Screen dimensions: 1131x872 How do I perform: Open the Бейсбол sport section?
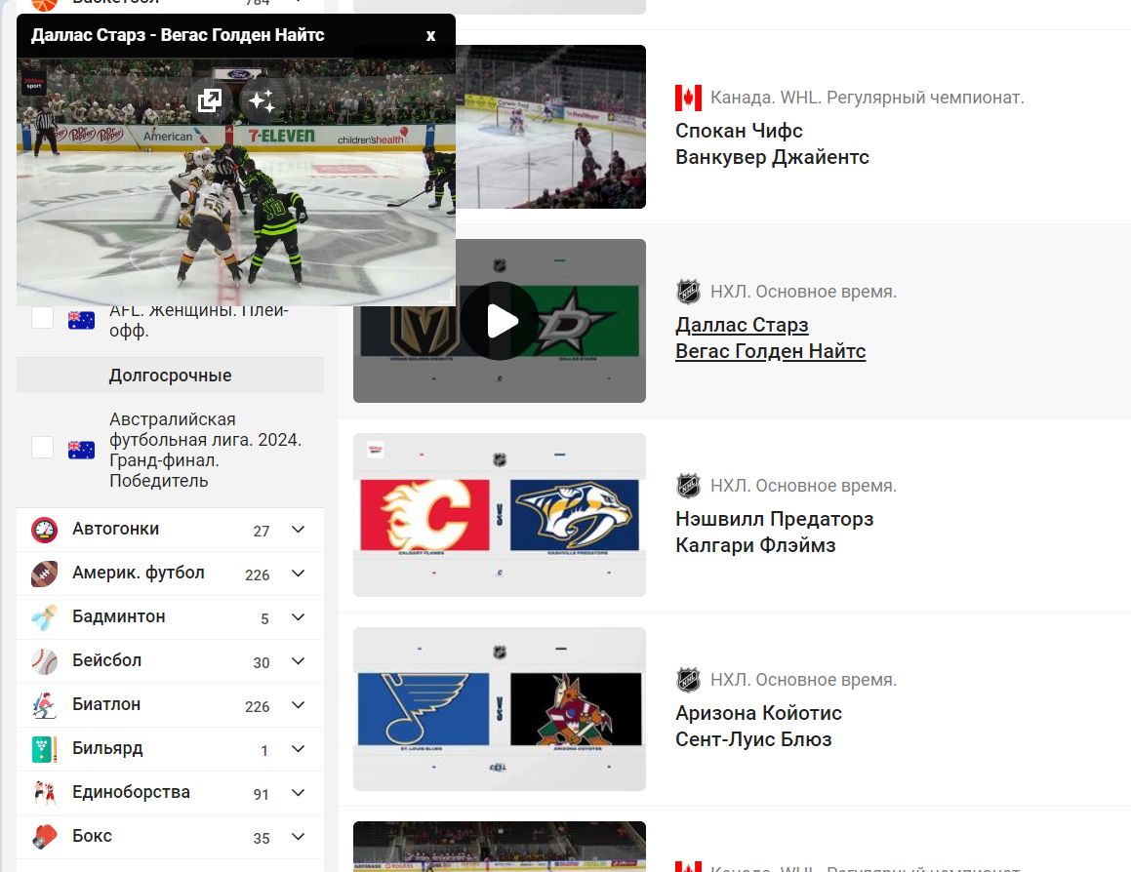coord(106,660)
